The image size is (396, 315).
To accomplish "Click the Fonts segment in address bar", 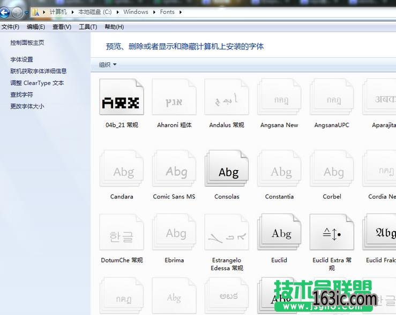I will tap(167, 12).
